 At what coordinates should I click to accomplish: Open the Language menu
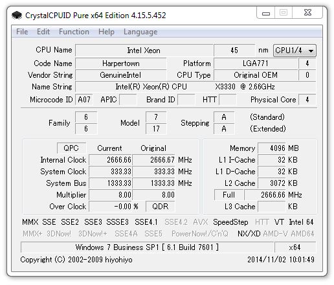click(x=140, y=32)
